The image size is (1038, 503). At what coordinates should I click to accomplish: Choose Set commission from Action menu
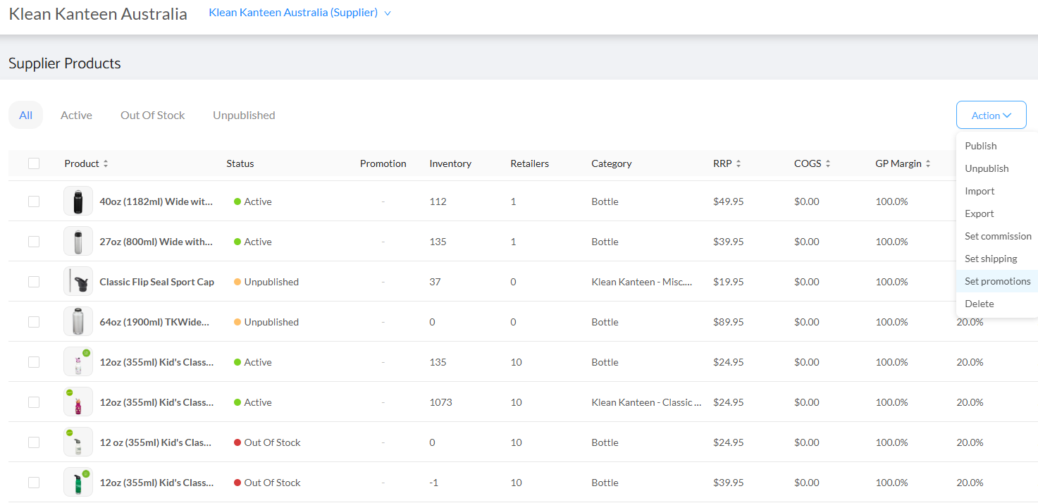click(997, 236)
